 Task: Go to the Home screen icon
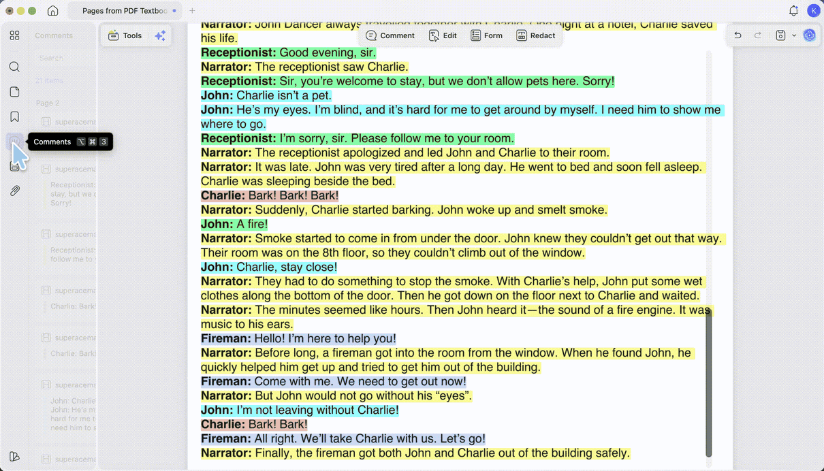pyautogui.click(x=52, y=11)
